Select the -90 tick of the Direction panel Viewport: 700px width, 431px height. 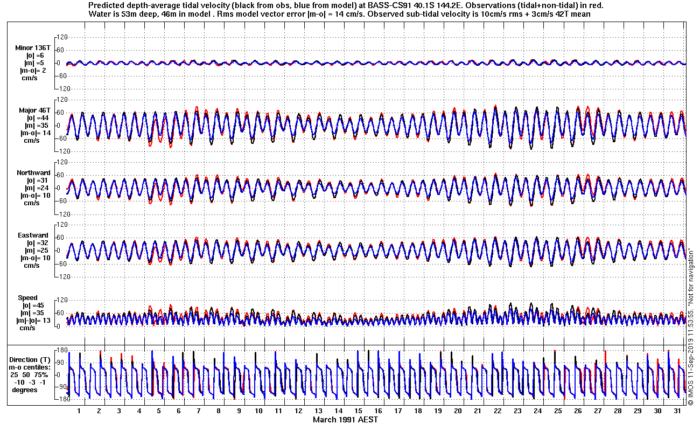[61, 387]
